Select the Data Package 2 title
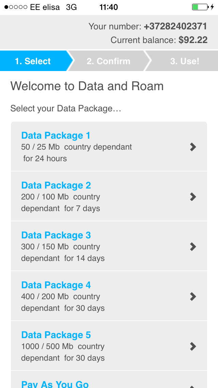 (x=56, y=185)
